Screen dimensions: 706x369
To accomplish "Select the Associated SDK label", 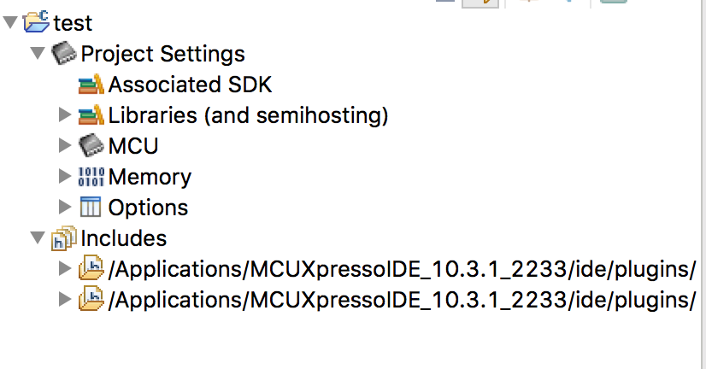I will coord(190,85).
